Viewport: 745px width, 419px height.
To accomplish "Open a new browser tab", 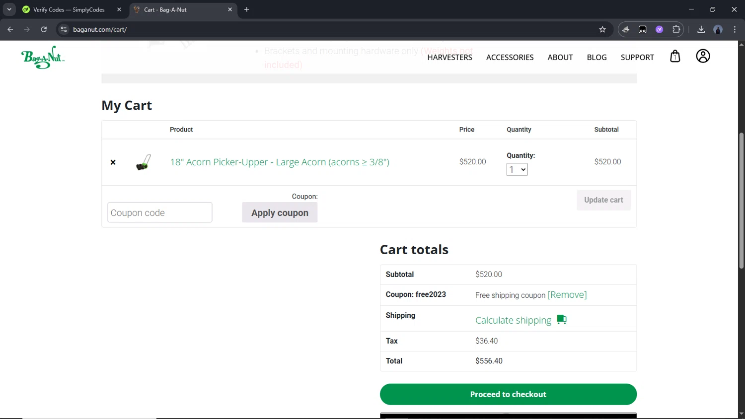I will [247, 9].
